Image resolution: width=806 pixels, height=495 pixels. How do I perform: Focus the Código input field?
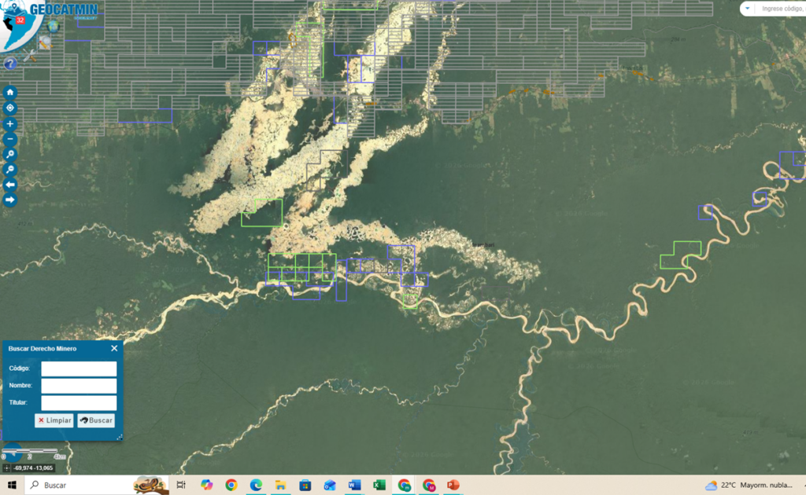[x=79, y=368]
